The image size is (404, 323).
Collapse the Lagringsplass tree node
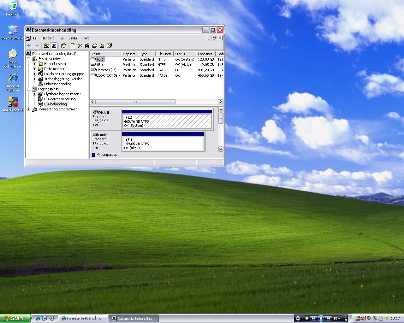[x=28, y=89]
